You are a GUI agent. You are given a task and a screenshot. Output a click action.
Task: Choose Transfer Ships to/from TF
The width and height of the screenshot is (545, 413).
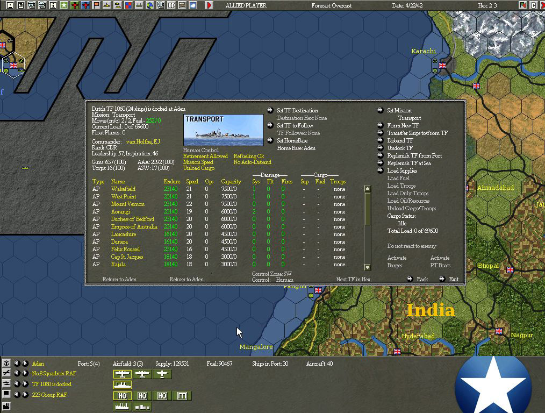(x=417, y=133)
